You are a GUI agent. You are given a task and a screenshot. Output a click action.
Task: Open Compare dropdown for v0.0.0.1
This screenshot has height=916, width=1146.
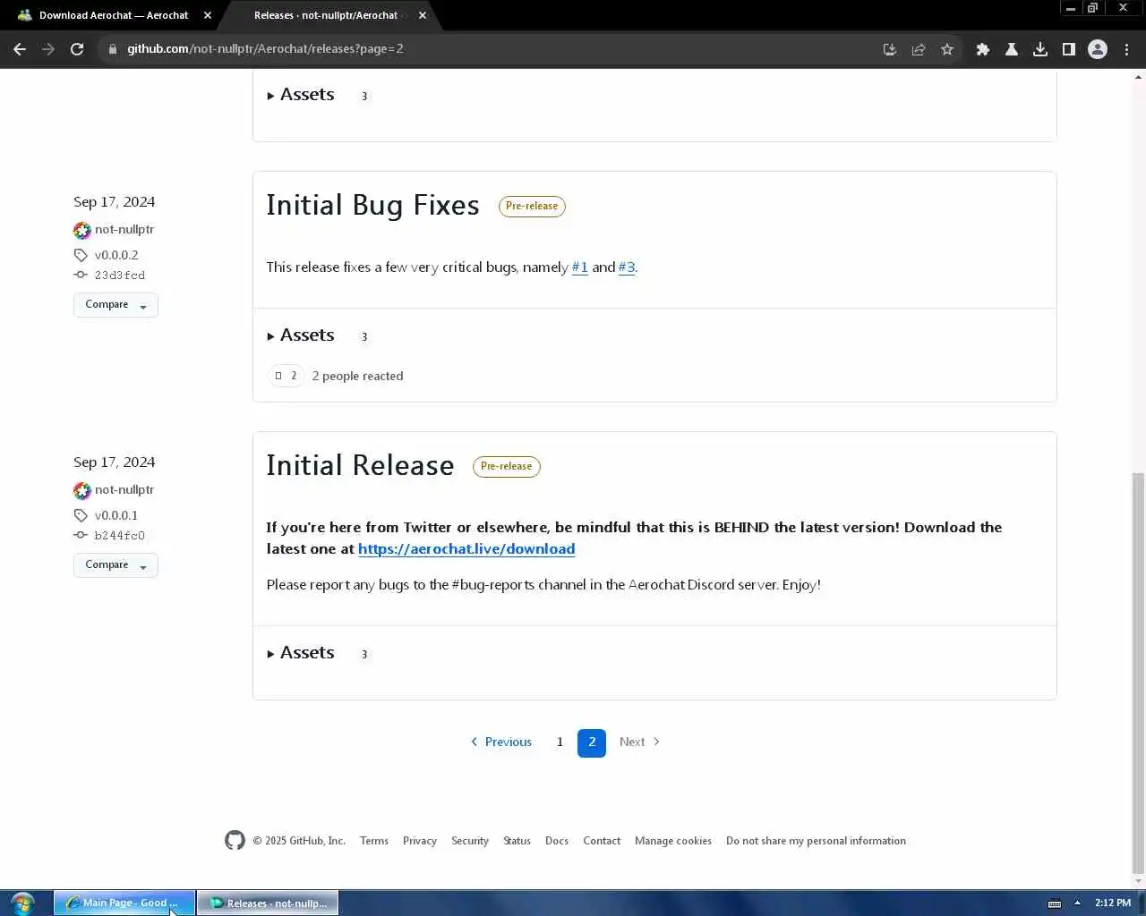115,565
